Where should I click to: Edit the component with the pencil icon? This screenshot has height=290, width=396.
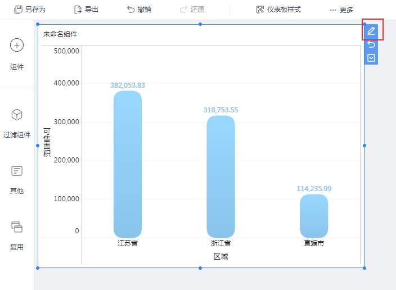371,31
